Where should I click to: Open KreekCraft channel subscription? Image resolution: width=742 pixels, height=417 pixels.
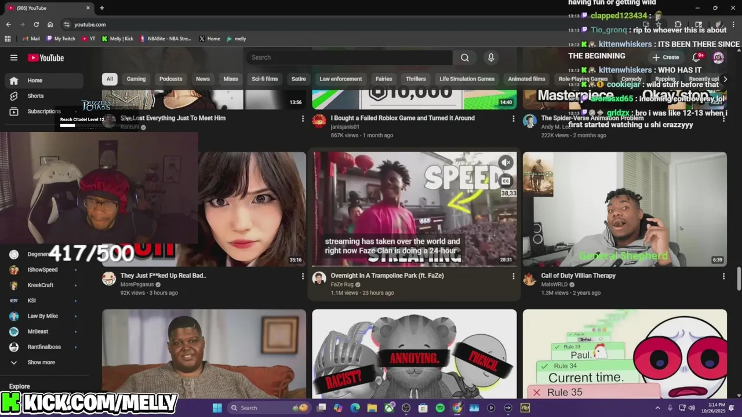43,285
